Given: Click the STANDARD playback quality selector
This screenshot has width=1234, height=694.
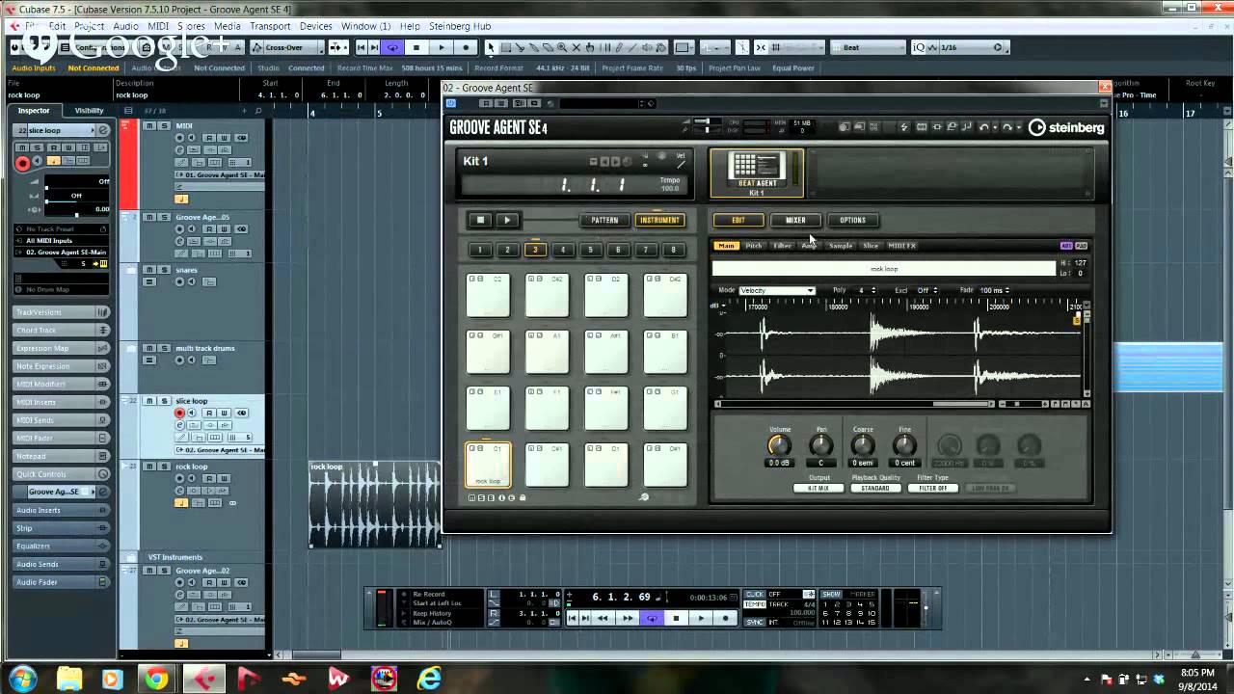Looking at the screenshot, I should (875, 489).
